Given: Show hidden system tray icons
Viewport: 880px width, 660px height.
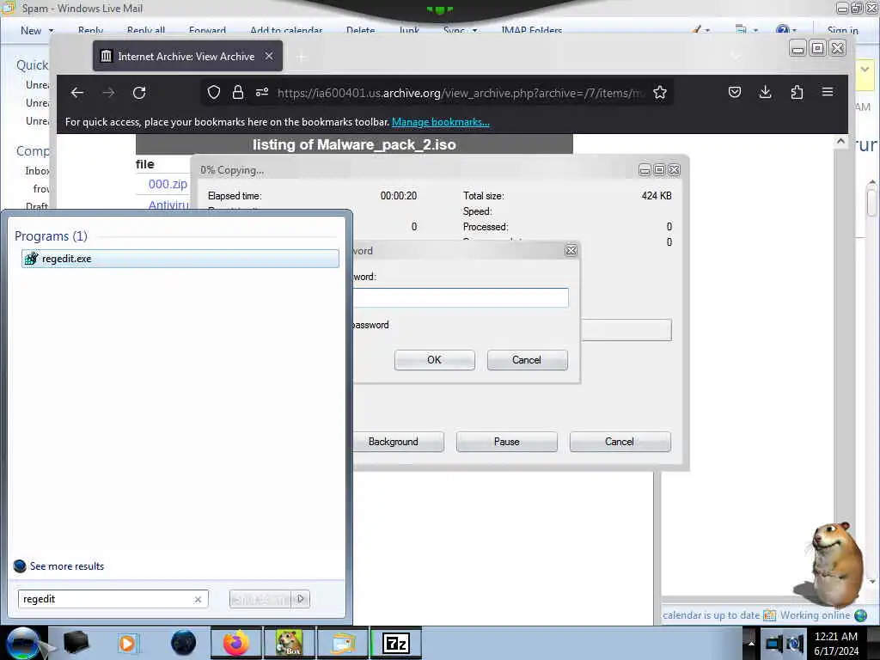Looking at the screenshot, I should click(751, 644).
